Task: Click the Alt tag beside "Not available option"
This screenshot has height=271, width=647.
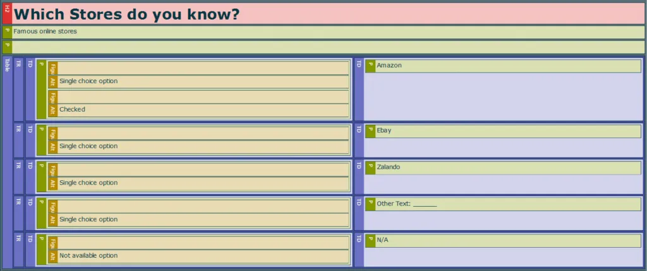Action: 53,257
